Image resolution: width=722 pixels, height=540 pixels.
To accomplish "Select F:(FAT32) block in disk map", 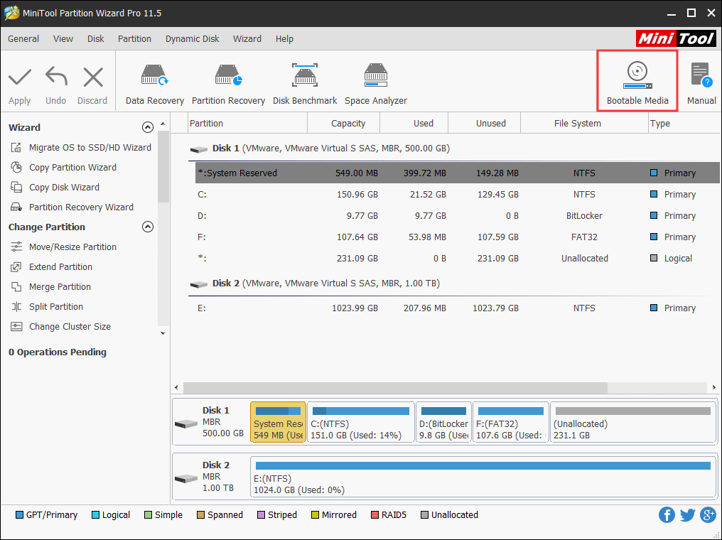I will tap(511, 422).
